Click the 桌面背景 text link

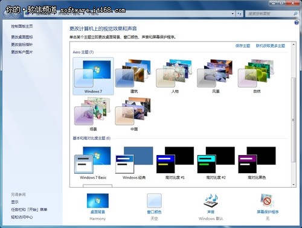pos(98,212)
